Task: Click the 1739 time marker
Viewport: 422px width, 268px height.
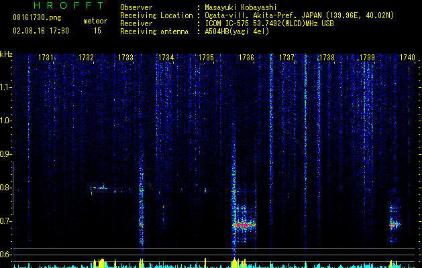Action: [x=367, y=58]
